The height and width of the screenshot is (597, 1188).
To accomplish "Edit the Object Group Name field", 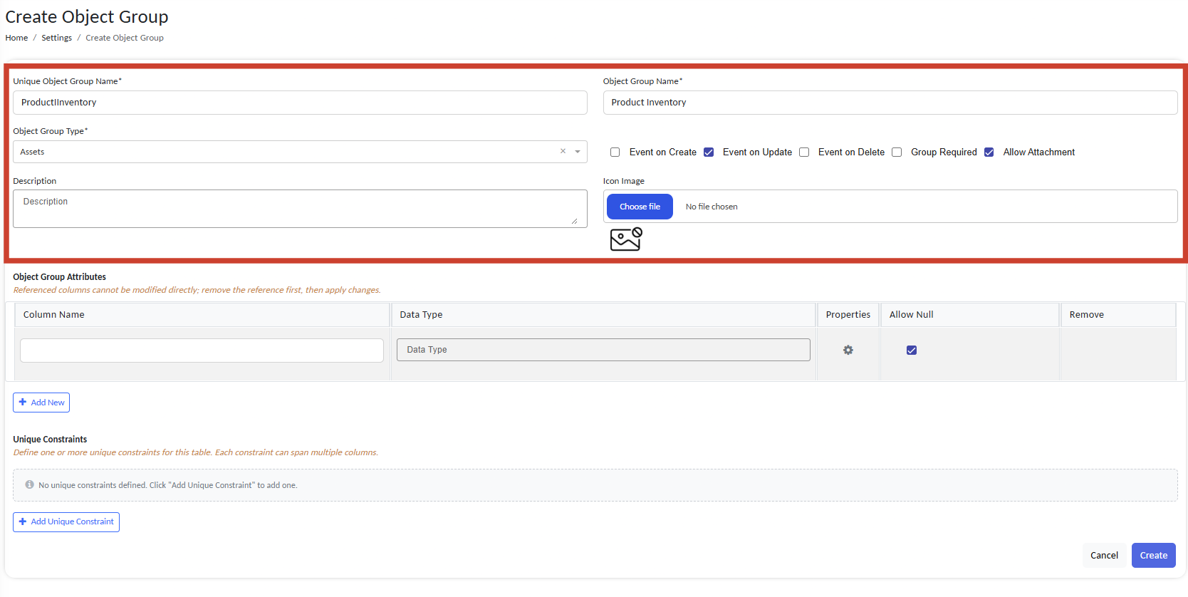I will [890, 103].
